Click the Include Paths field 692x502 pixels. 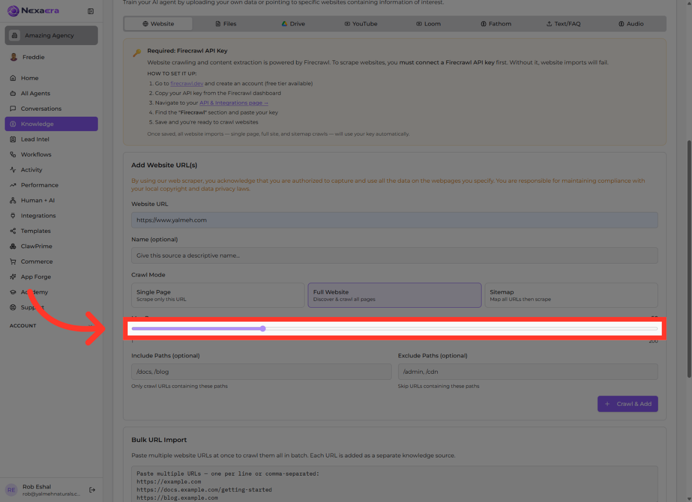pyautogui.click(x=261, y=372)
